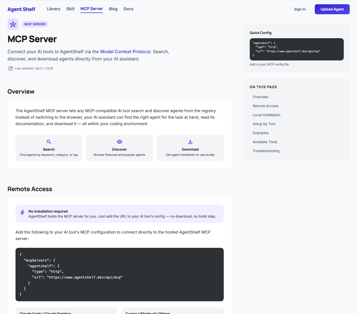Screen dimensions: 357x314
Task: Go to Setup by Tool section
Action: (264, 124)
